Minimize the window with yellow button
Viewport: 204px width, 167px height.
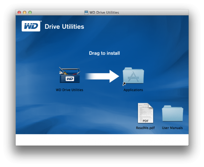pyautogui.click(x=25, y=12)
